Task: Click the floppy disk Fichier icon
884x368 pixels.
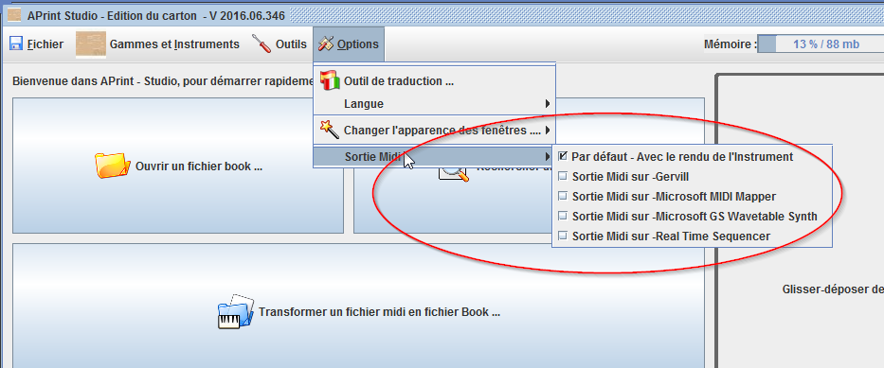Action: (x=16, y=44)
